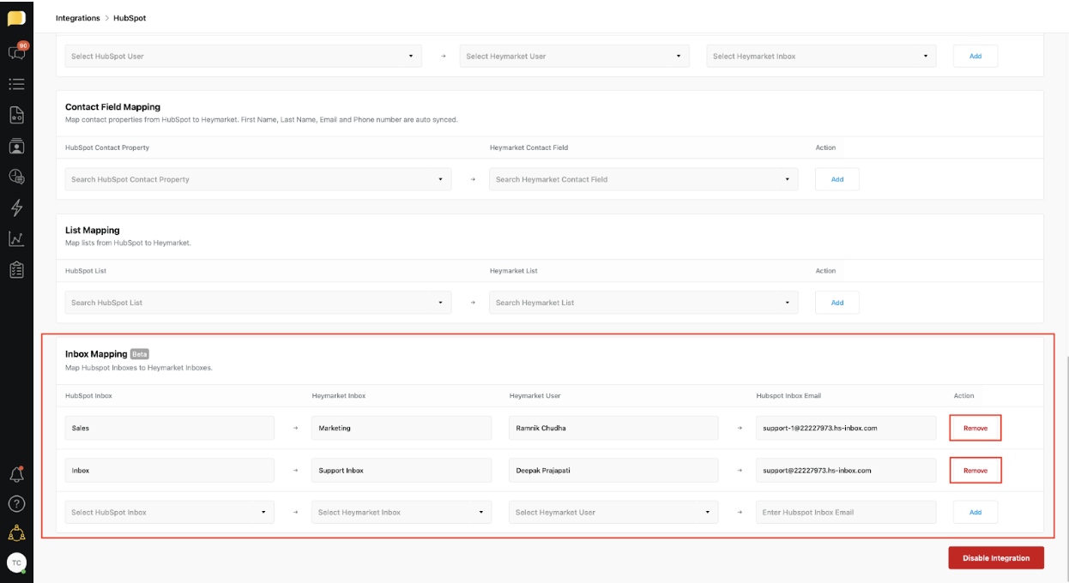Click the HubSpot Contact Property column header
Viewport: 1069px width, 583px height.
107,147
